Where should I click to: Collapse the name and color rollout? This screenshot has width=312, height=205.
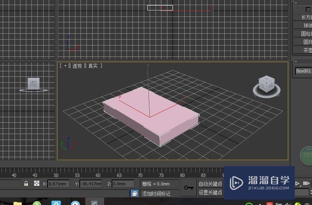coord(296,61)
